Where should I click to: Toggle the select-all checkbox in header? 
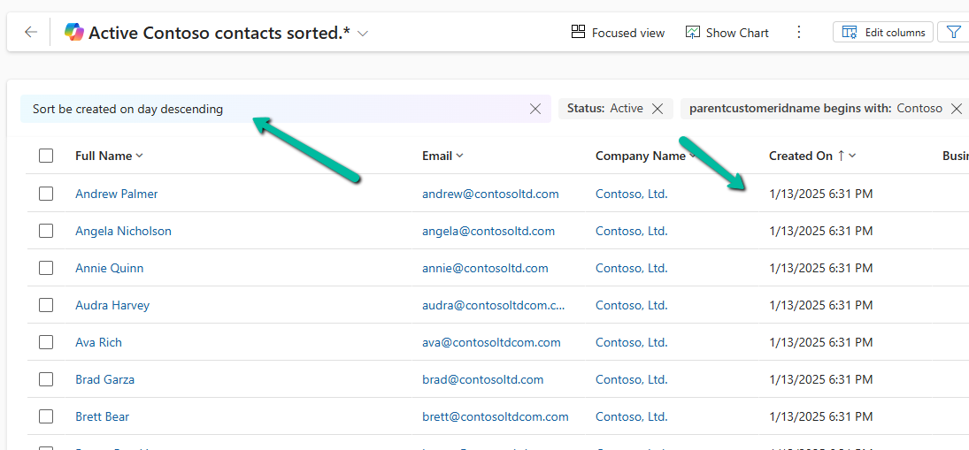coord(46,156)
